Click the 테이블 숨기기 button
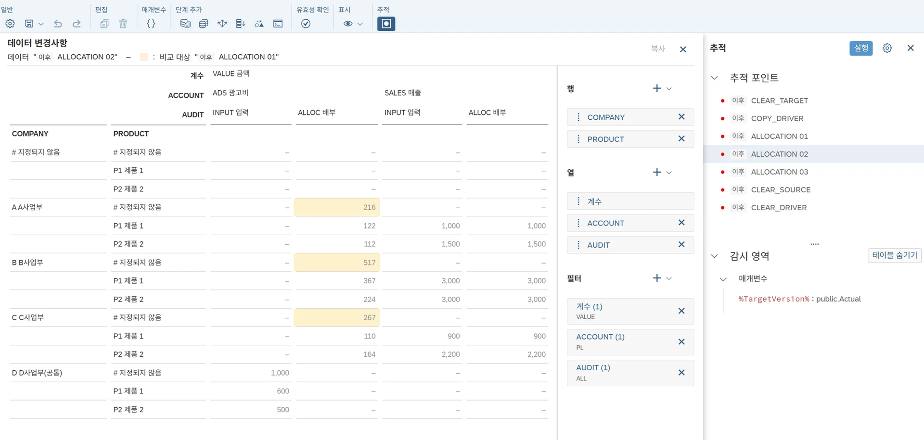924x440 pixels. [894, 255]
